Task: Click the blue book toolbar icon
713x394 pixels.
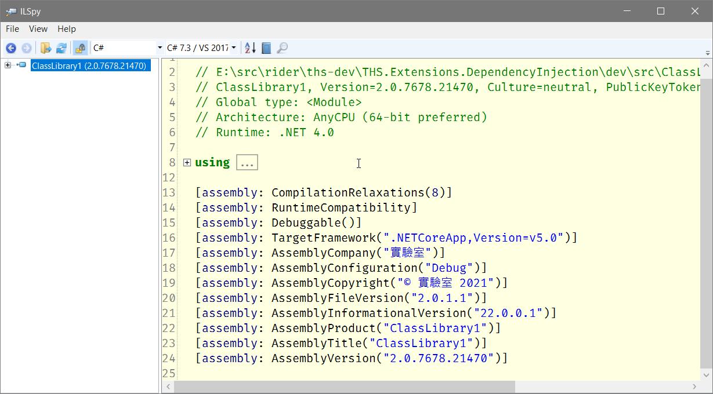Action: coord(266,48)
